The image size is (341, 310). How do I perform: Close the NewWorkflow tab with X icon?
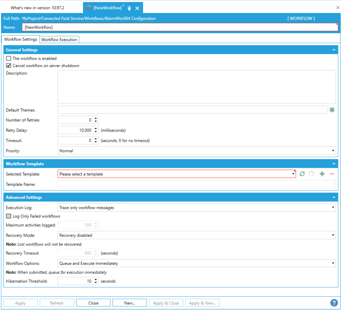point(137,8)
